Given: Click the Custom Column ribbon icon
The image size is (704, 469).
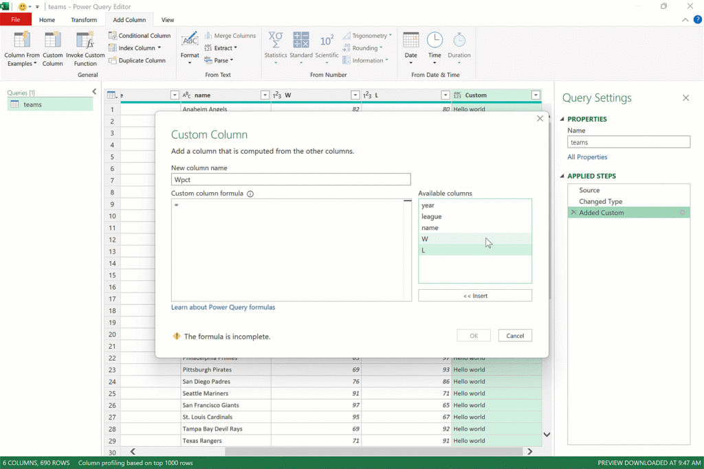Looking at the screenshot, I should (x=52, y=41).
